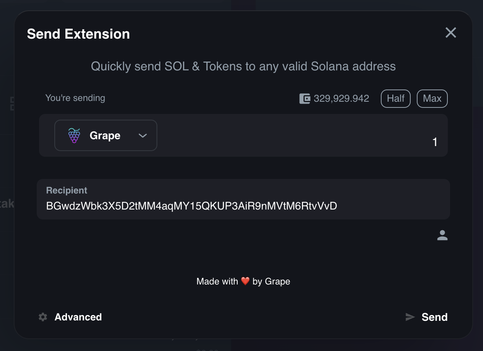Expand the token selector chevron arrow
Screen dimensions: 483x351
tap(143, 136)
